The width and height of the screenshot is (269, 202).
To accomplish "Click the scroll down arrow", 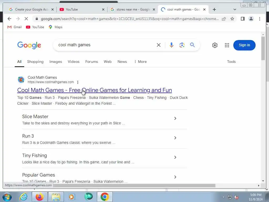I will click(x=263, y=181).
